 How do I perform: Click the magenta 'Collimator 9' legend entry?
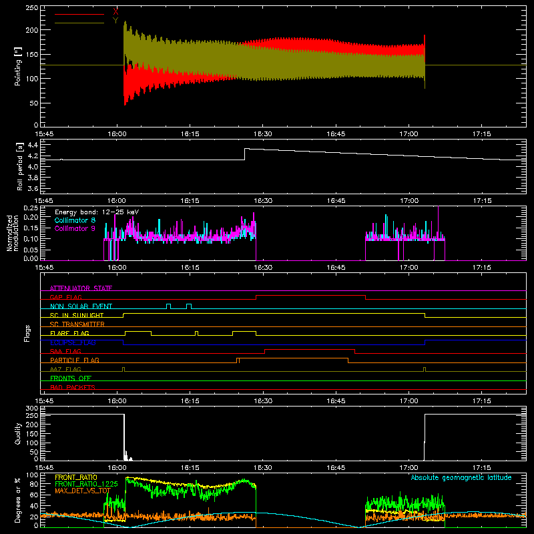(75, 228)
